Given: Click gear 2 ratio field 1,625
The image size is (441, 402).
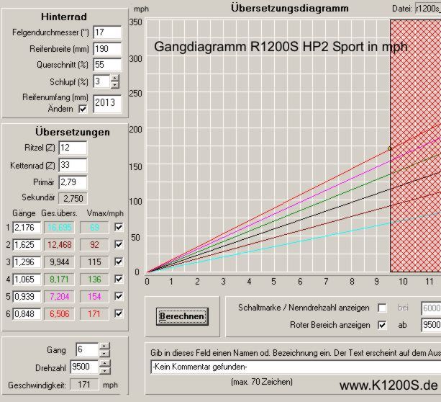Looking at the screenshot, I should click(27, 244).
